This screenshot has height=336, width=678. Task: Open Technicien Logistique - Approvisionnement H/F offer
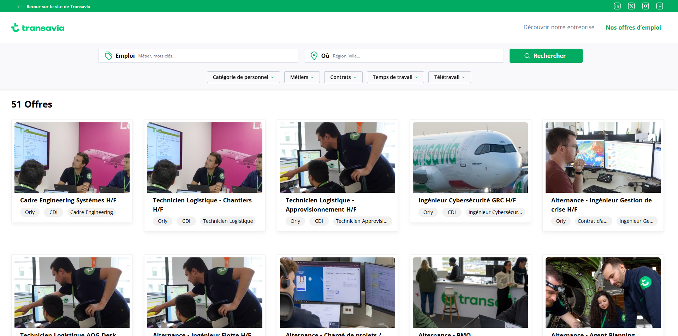coord(321,205)
